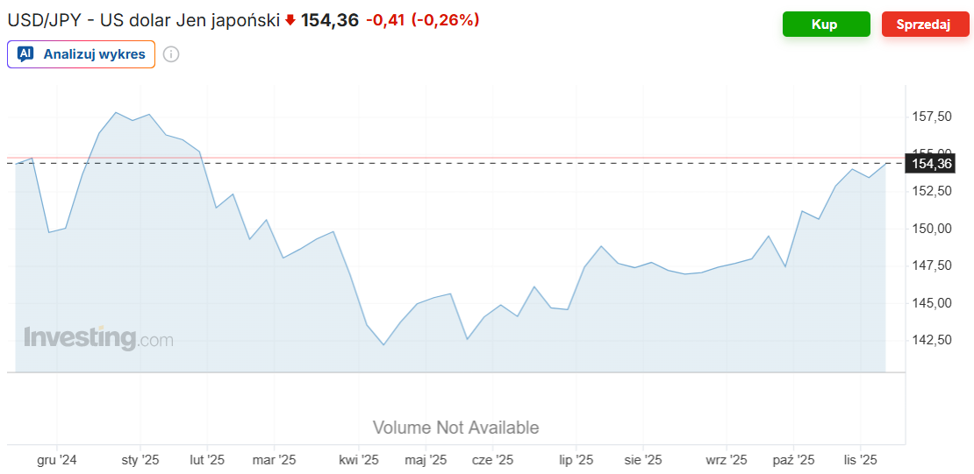
Task: Click the large 154,36 price in header
Action: (x=330, y=19)
